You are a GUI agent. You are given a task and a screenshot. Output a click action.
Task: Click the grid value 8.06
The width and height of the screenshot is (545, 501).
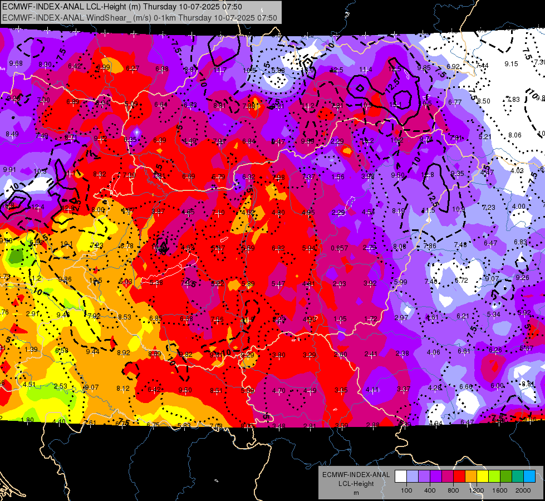click(515, 135)
